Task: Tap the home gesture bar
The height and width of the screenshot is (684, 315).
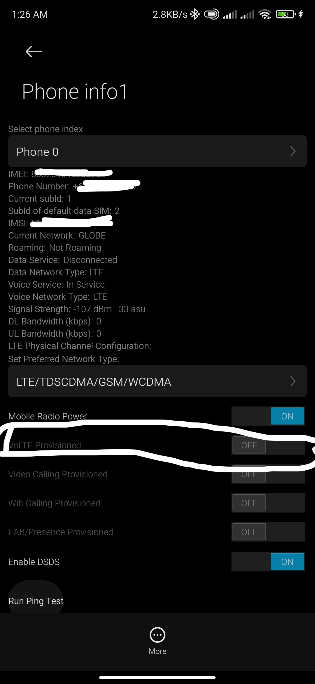Action: [x=157, y=677]
